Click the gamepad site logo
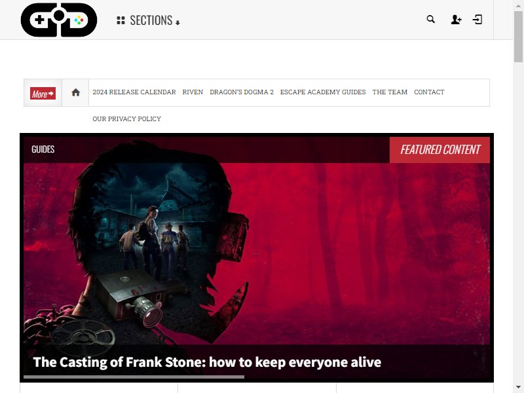The width and height of the screenshot is (524, 393). pos(59,20)
